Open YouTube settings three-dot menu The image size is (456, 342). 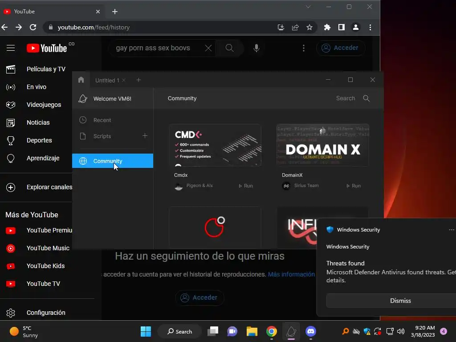click(x=304, y=48)
